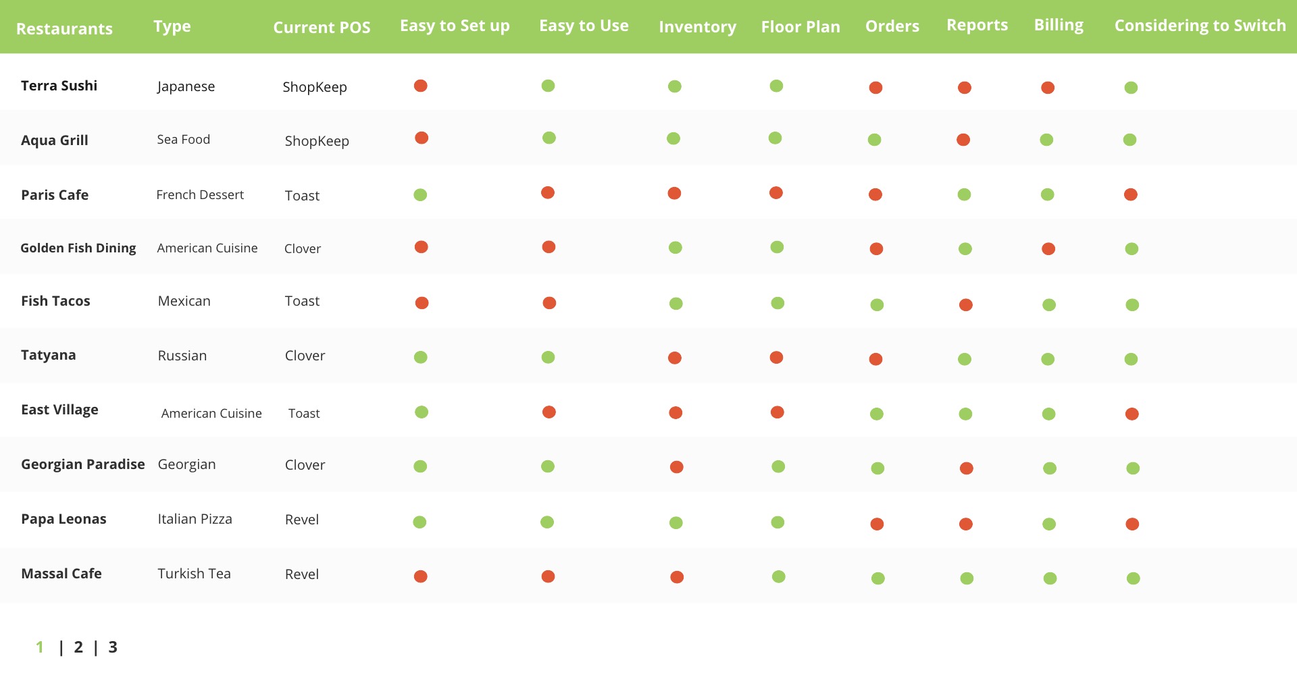Viewport: 1297px width, 687px height.
Task: Click Massal Cafe's green Floor Plan dot
Action: click(x=779, y=576)
